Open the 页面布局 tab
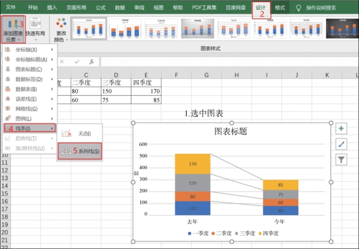 point(76,8)
